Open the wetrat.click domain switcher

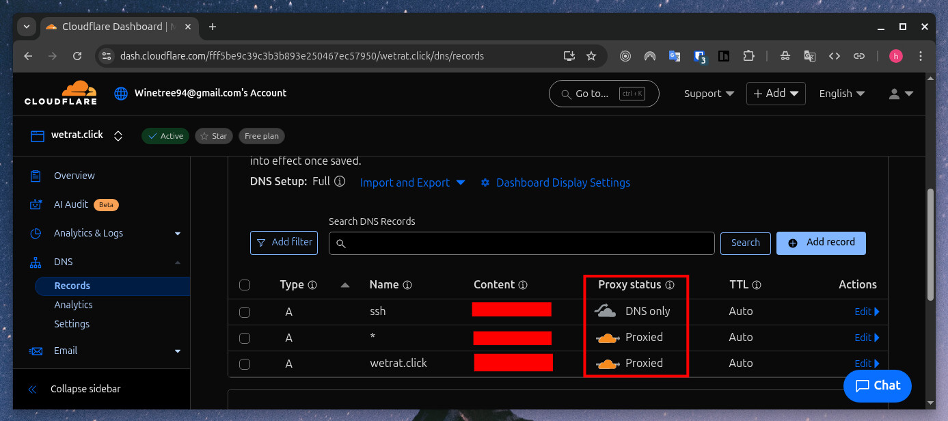pos(118,136)
